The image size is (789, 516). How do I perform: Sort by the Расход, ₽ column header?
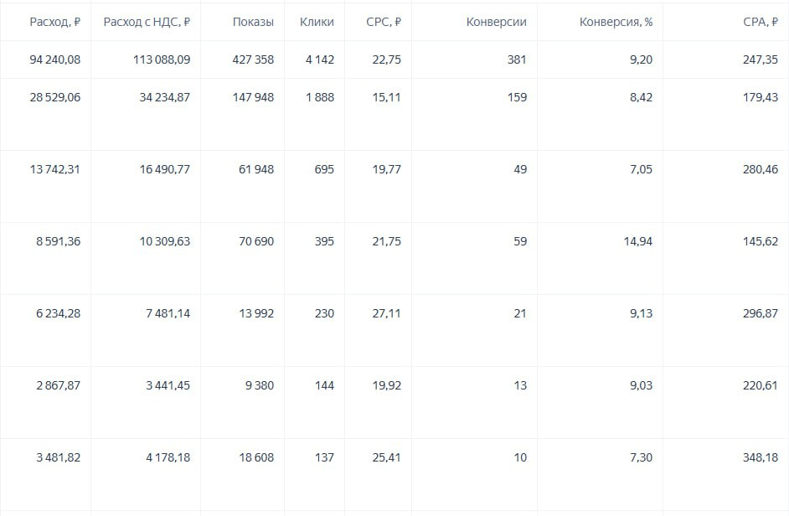[x=54, y=22]
